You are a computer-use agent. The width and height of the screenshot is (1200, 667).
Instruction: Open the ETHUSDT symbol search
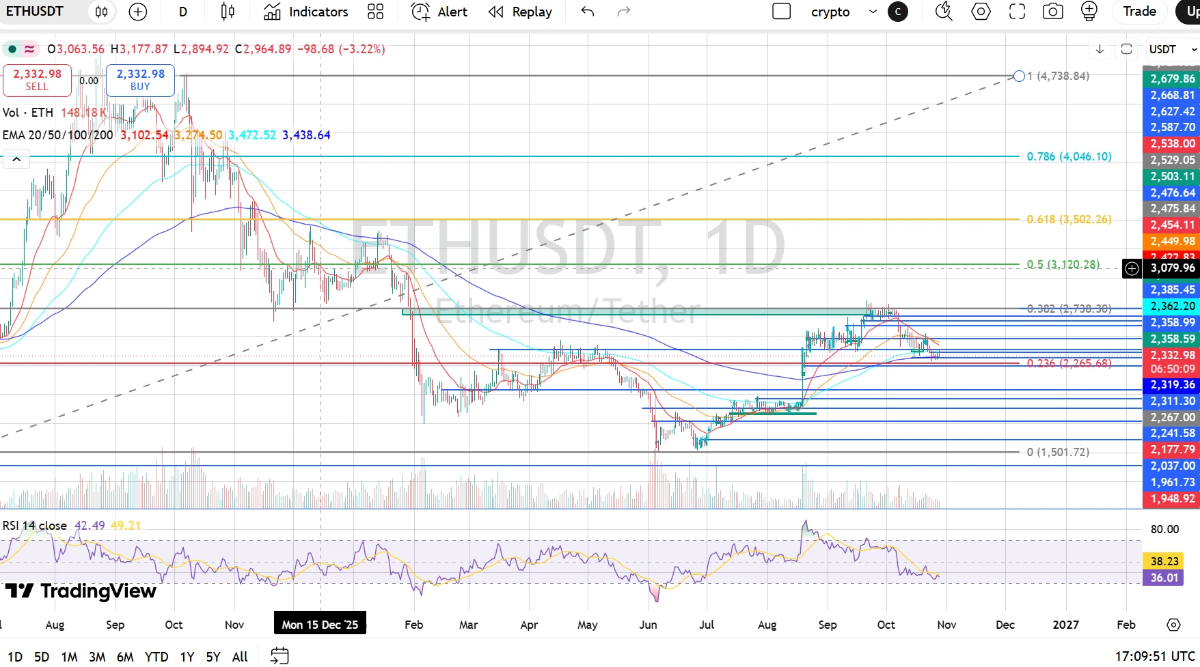pyautogui.click(x=35, y=12)
